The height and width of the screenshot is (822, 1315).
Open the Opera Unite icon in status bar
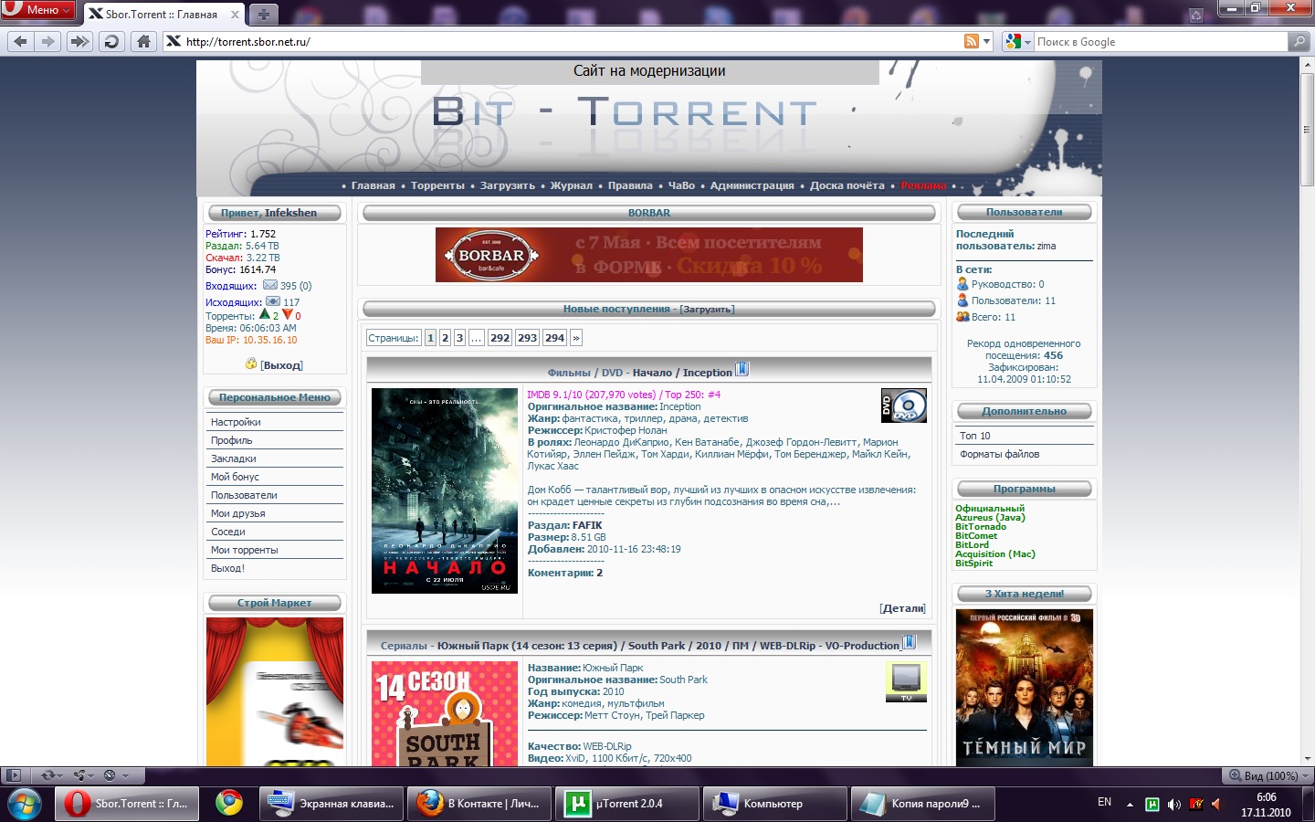click(x=79, y=775)
